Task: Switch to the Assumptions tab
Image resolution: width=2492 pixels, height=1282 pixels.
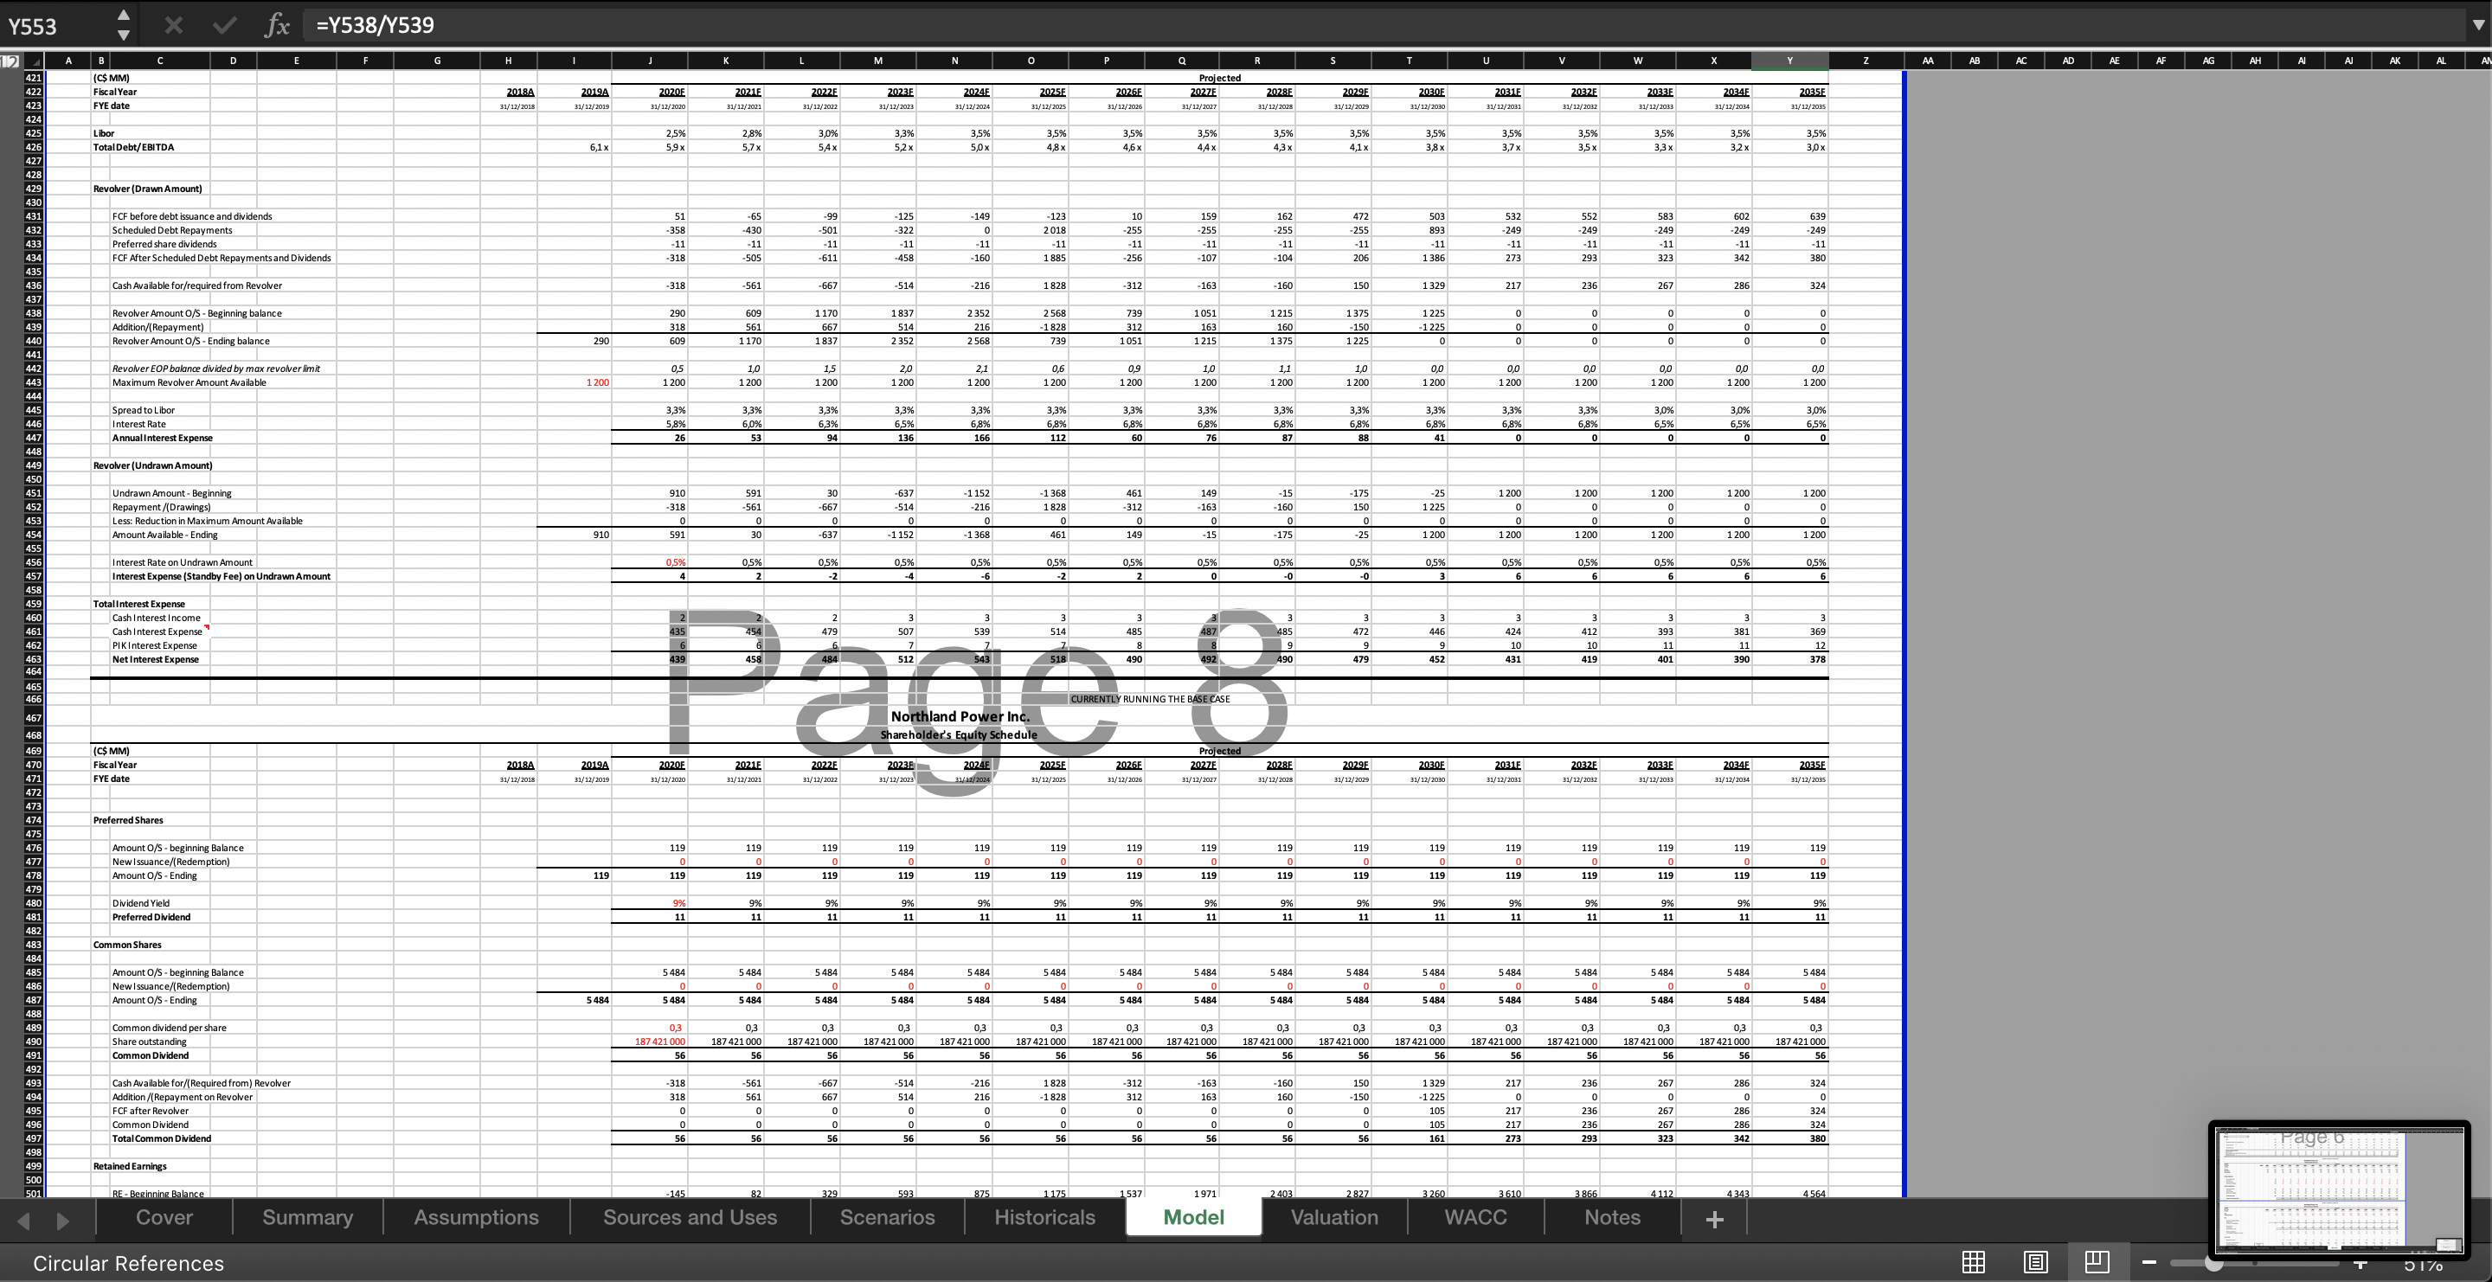Action: pyautogui.click(x=476, y=1217)
